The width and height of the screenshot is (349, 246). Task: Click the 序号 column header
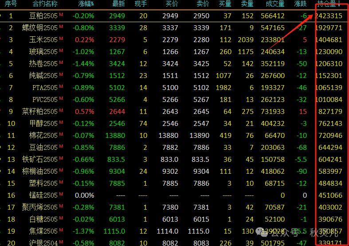pyautogui.click(x=11, y=4)
